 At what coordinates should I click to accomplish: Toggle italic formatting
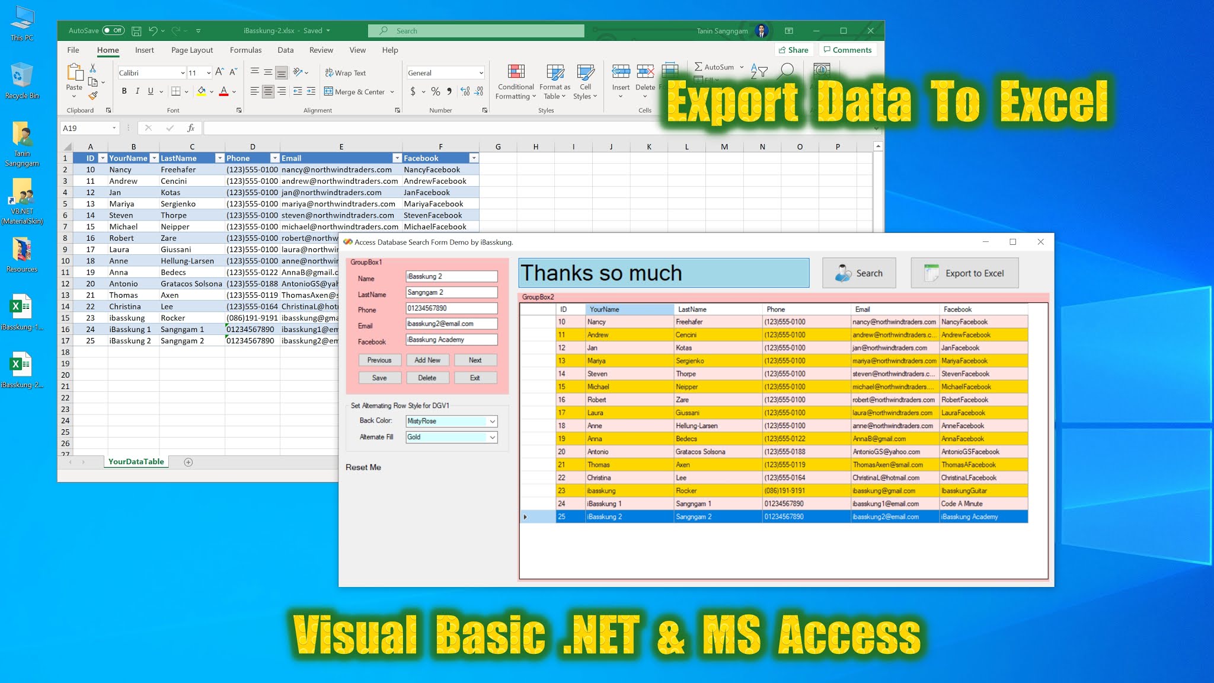(137, 91)
